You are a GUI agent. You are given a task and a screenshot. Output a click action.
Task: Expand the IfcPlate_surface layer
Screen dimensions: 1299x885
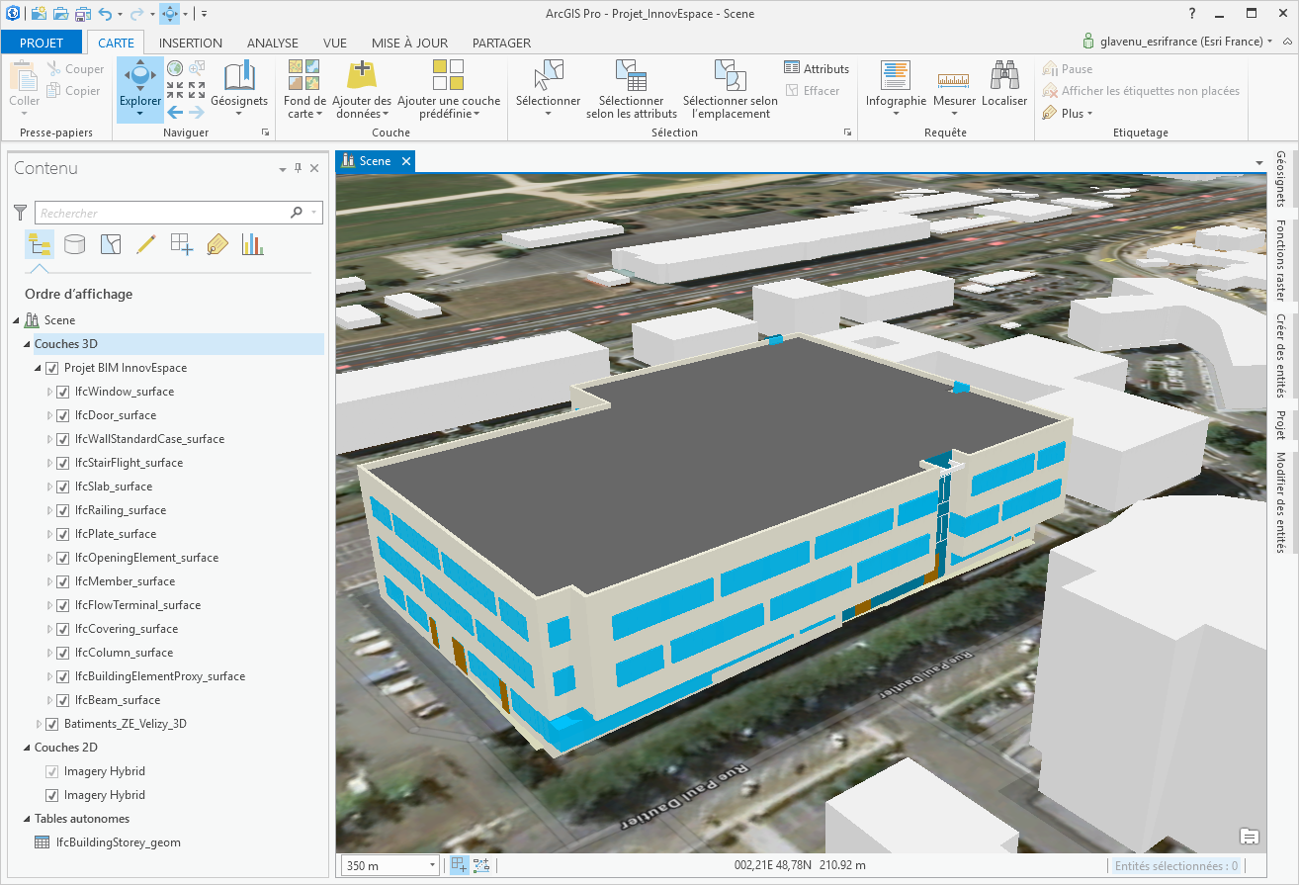click(x=50, y=534)
